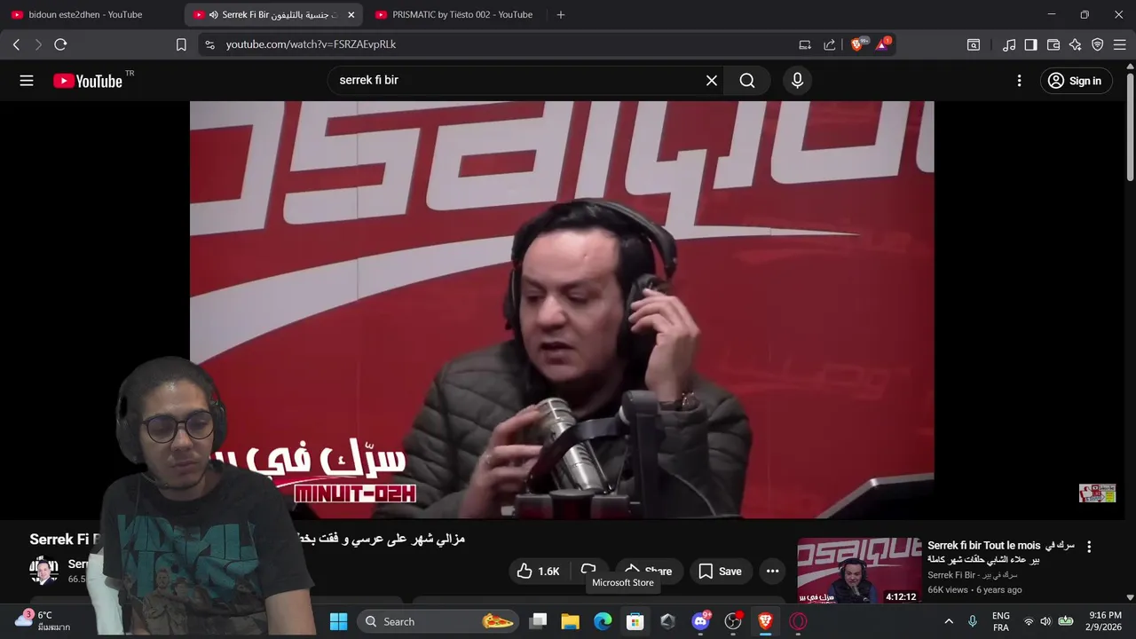This screenshot has width=1136, height=639.
Task: Toggle the browser sidebar panel
Action: 1030,44
